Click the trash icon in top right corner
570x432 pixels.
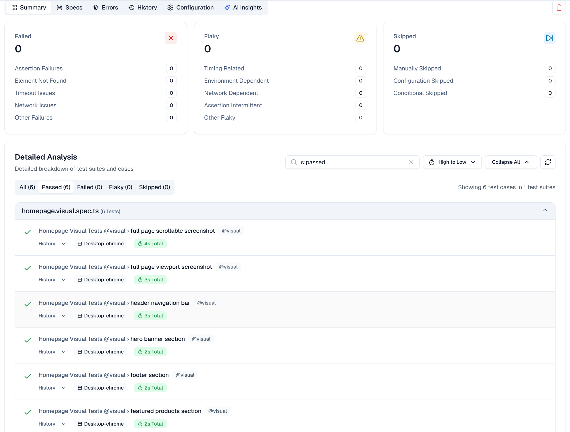[x=559, y=8]
